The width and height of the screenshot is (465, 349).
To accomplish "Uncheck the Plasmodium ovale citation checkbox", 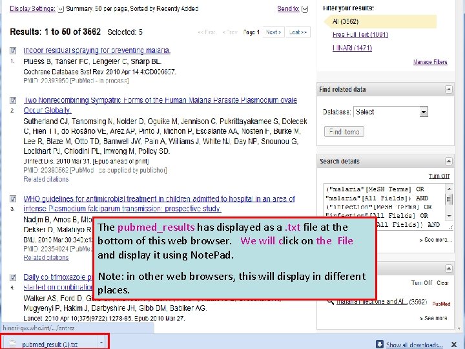I will 13,100.
